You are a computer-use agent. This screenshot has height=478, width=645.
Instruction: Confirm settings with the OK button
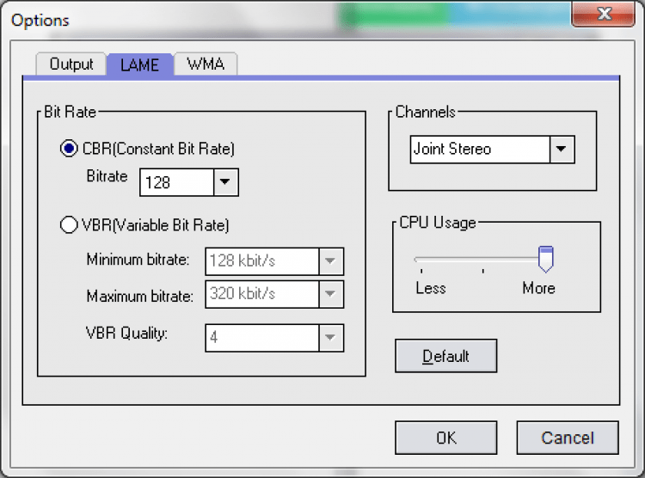[445, 438]
